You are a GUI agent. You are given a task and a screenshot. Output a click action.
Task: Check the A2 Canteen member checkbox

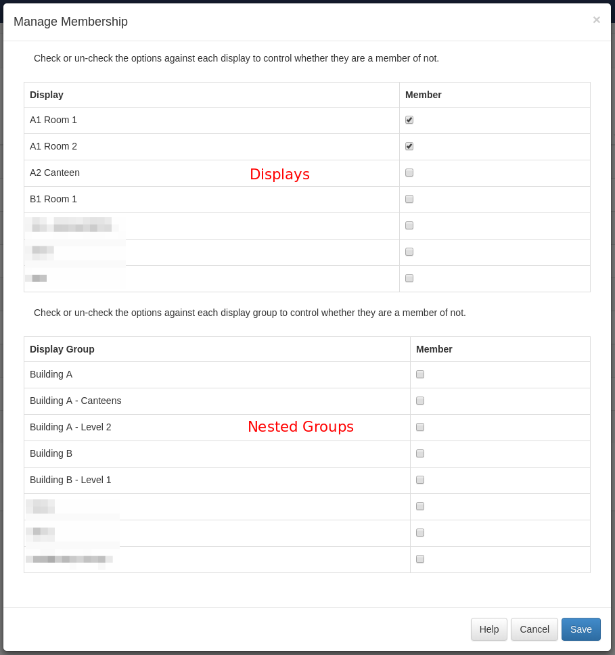(409, 173)
